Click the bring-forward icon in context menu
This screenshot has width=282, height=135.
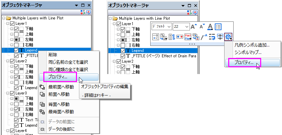tap(42, 94)
